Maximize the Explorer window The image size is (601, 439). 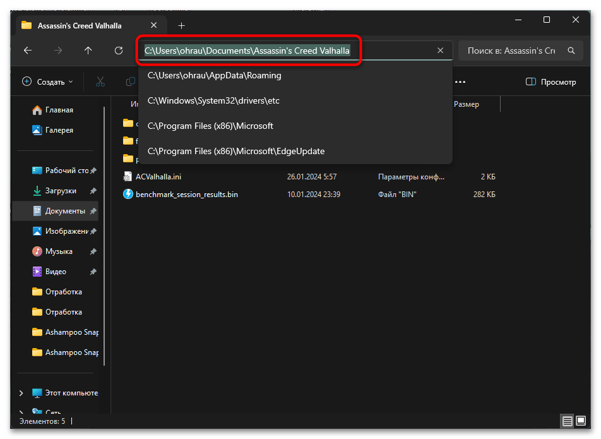coord(547,20)
